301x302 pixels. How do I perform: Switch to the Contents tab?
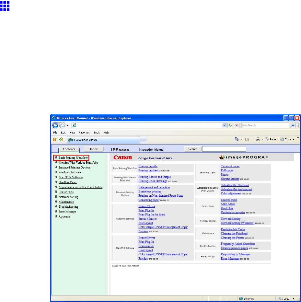(x=69, y=149)
